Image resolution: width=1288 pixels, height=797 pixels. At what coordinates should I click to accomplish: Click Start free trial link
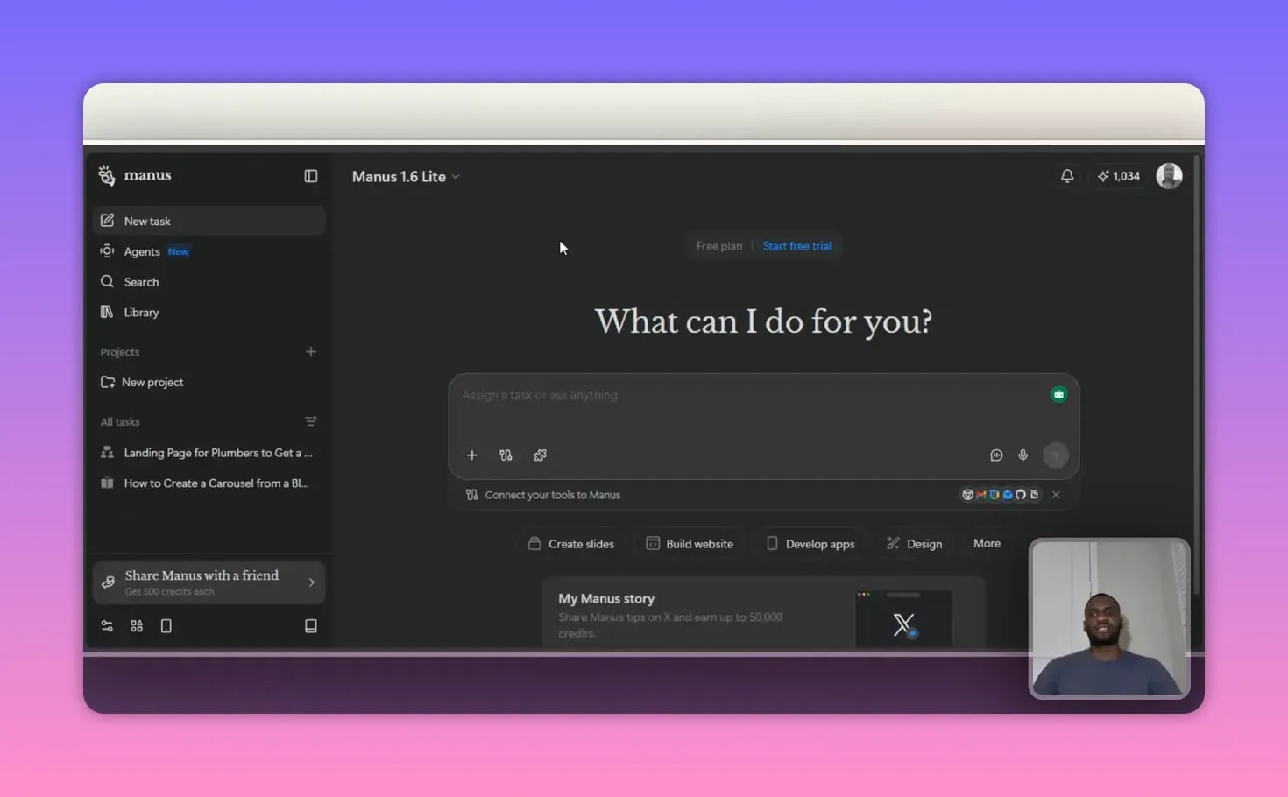coord(796,246)
